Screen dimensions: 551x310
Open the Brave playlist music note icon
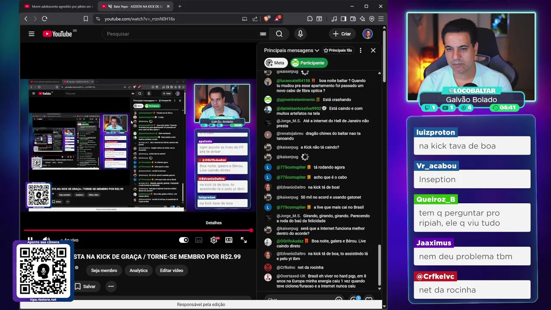pos(334,19)
